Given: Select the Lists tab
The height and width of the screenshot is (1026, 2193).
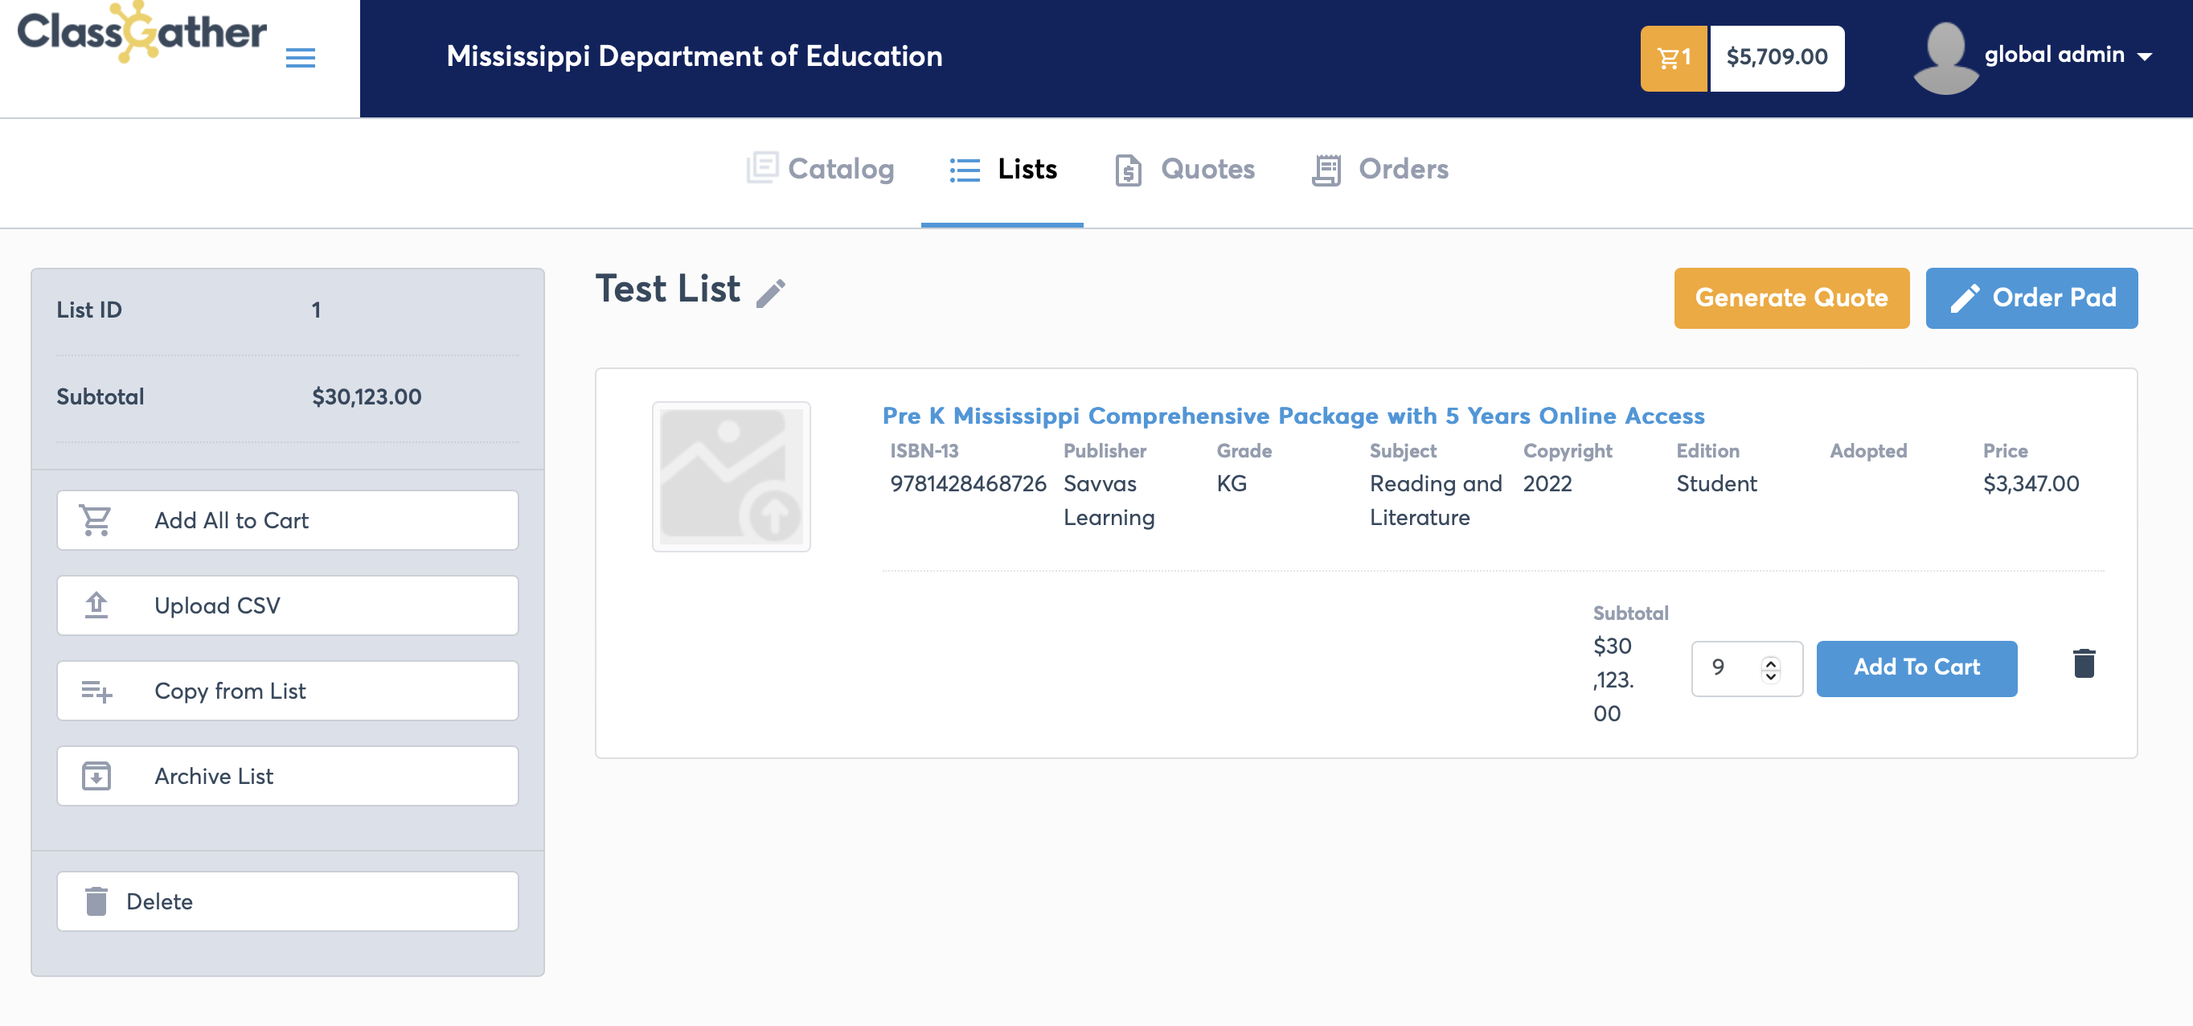Looking at the screenshot, I should point(1002,169).
